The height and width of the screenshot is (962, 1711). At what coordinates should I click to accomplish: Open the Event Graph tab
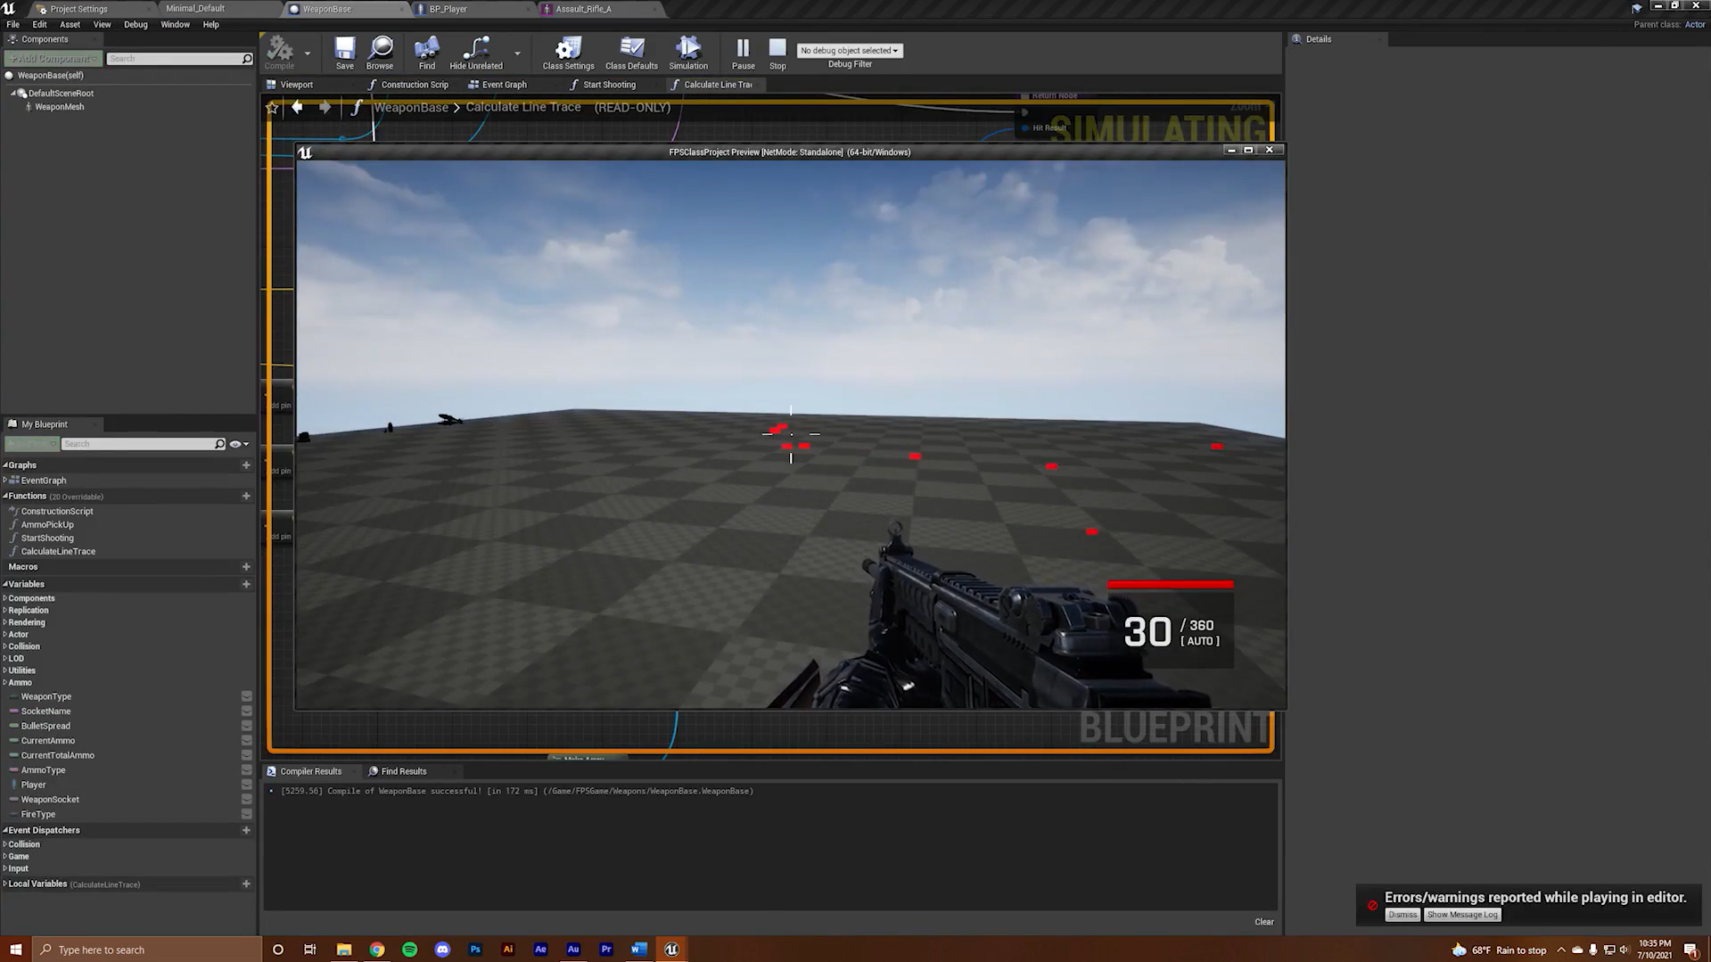[504, 85]
